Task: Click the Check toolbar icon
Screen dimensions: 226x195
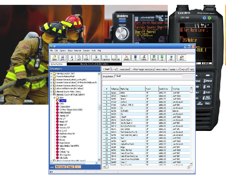Action: (x=144, y=58)
